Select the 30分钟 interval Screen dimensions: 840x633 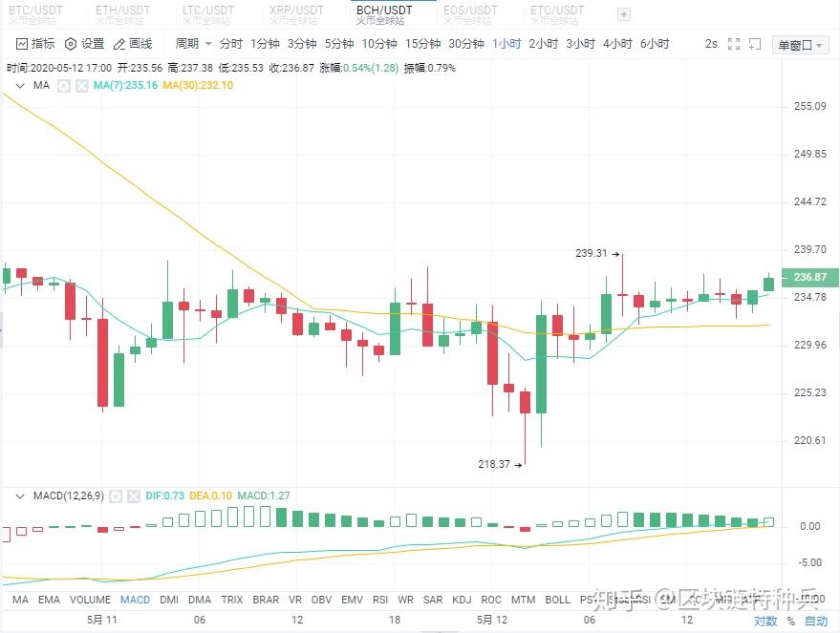[466, 44]
